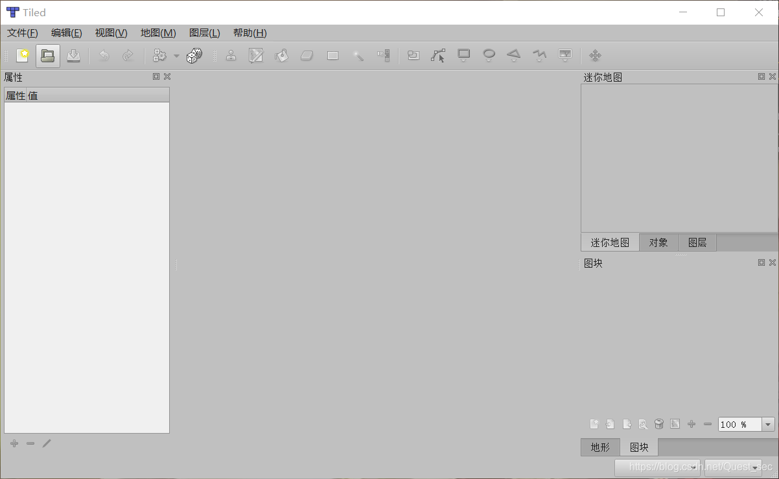Image resolution: width=779 pixels, height=479 pixels.
Task: Select the Offset Layers move tool
Action: coord(595,56)
